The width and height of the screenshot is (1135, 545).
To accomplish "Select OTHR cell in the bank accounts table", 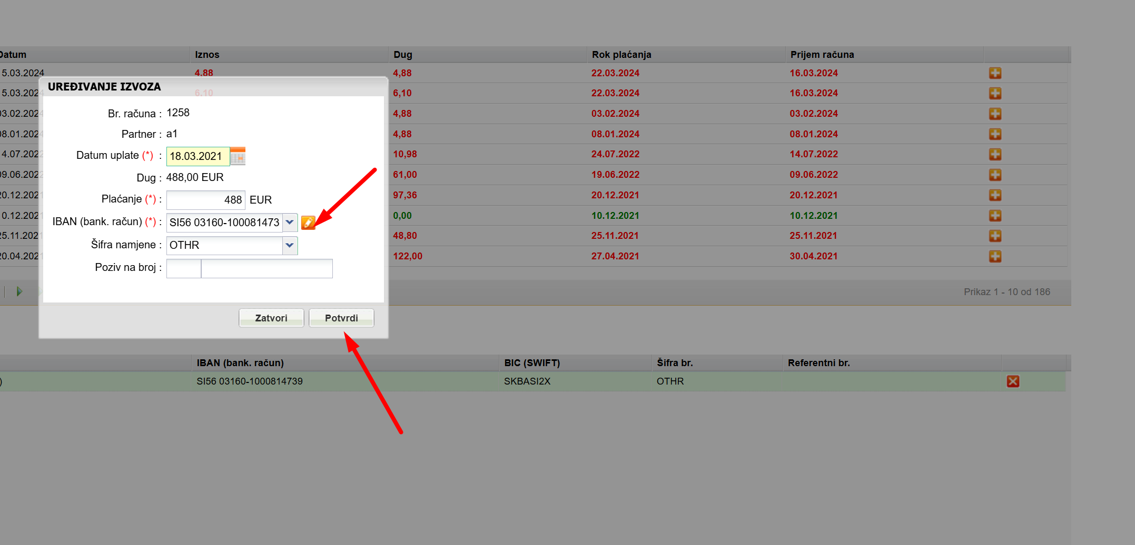I will tap(670, 381).
